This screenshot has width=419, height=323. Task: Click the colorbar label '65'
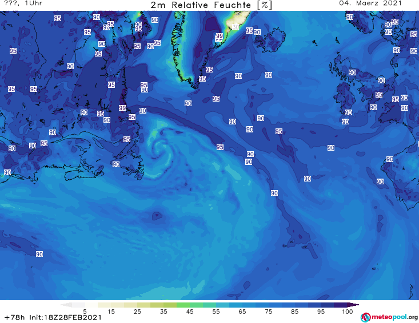242,312
